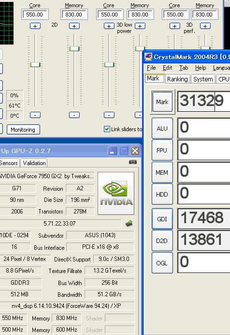Screen dimensions: 230x335
Task: Click CrystalMark title bar icon
Action: click(x=148, y=57)
